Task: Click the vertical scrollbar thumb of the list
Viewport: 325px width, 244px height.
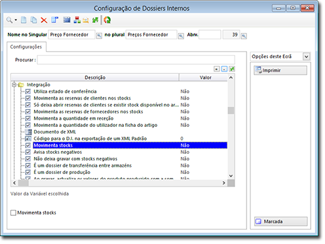Action: click(231, 111)
